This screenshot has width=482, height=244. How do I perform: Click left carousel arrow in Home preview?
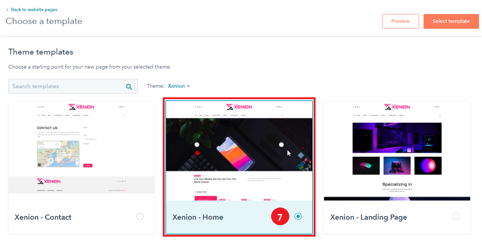[197, 145]
